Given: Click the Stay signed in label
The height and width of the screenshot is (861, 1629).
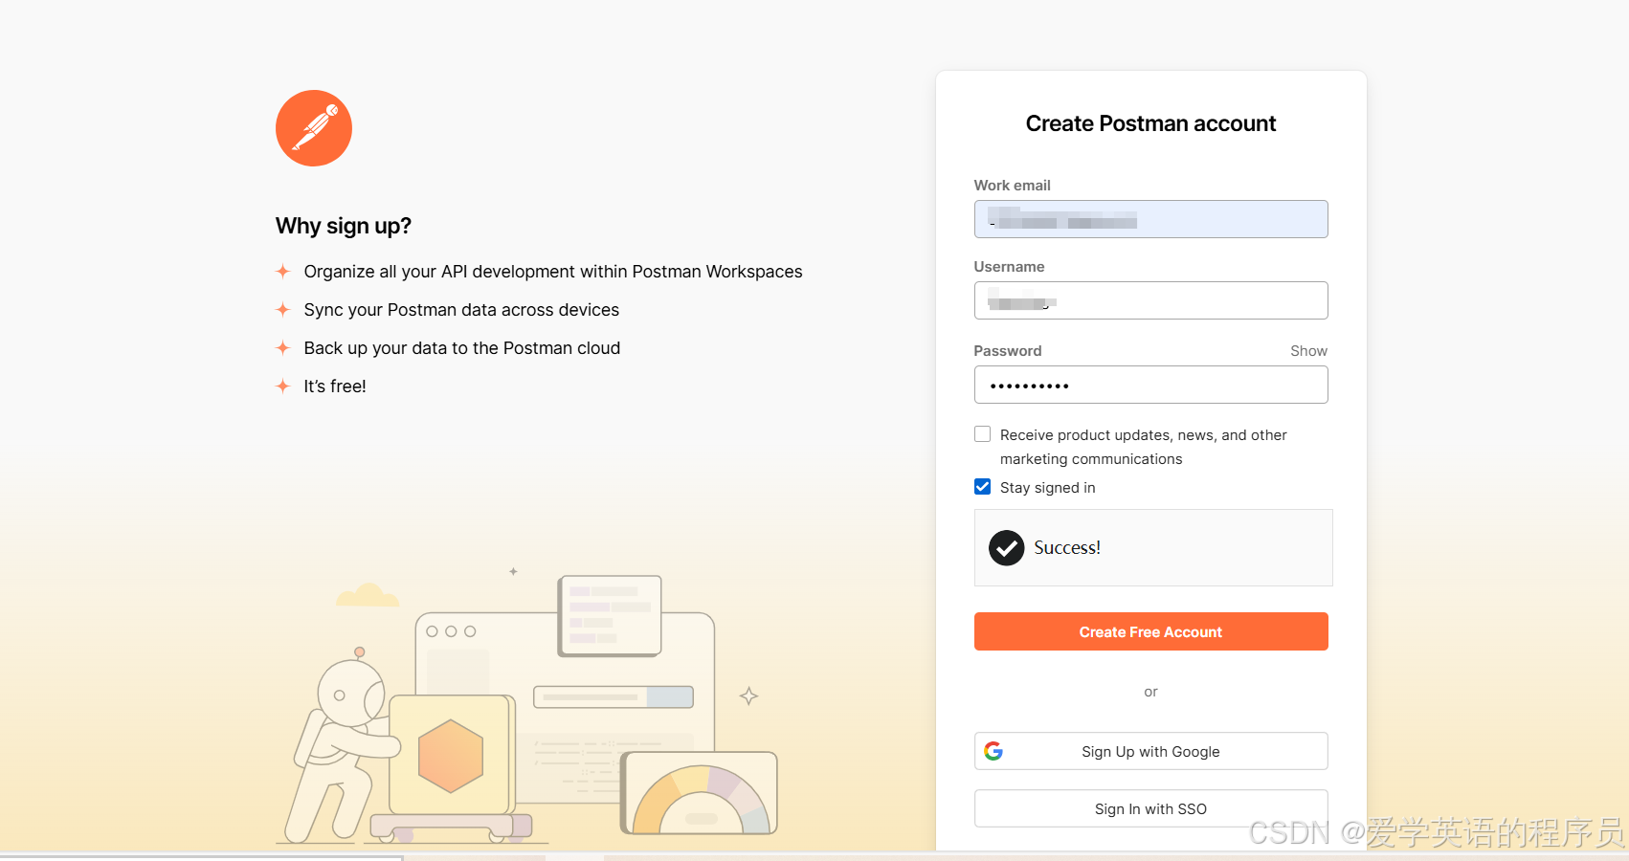Looking at the screenshot, I should (x=1048, y=488).
